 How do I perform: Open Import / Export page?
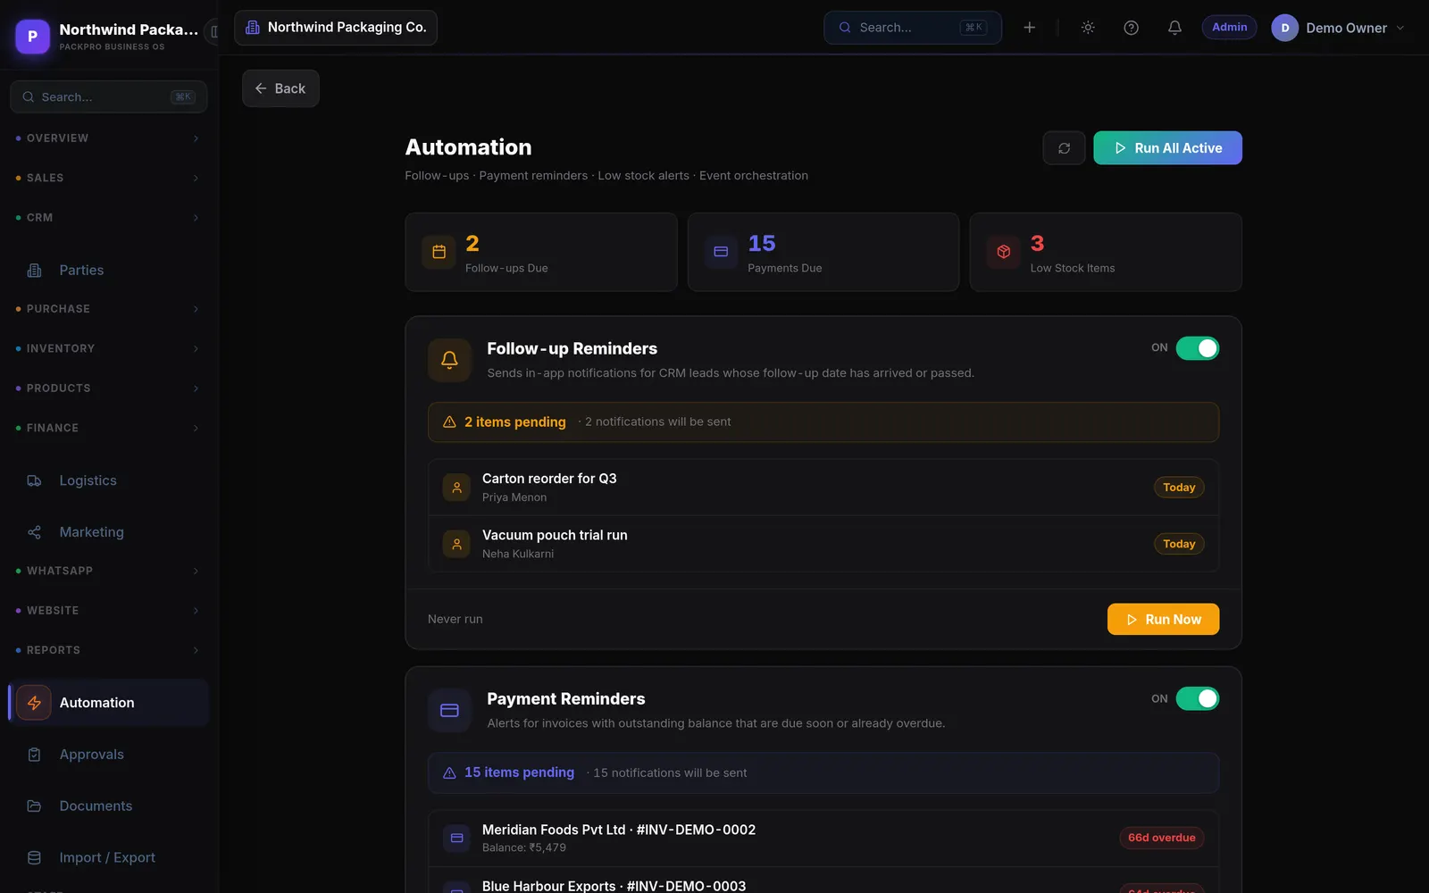click(x=108, y=857)
